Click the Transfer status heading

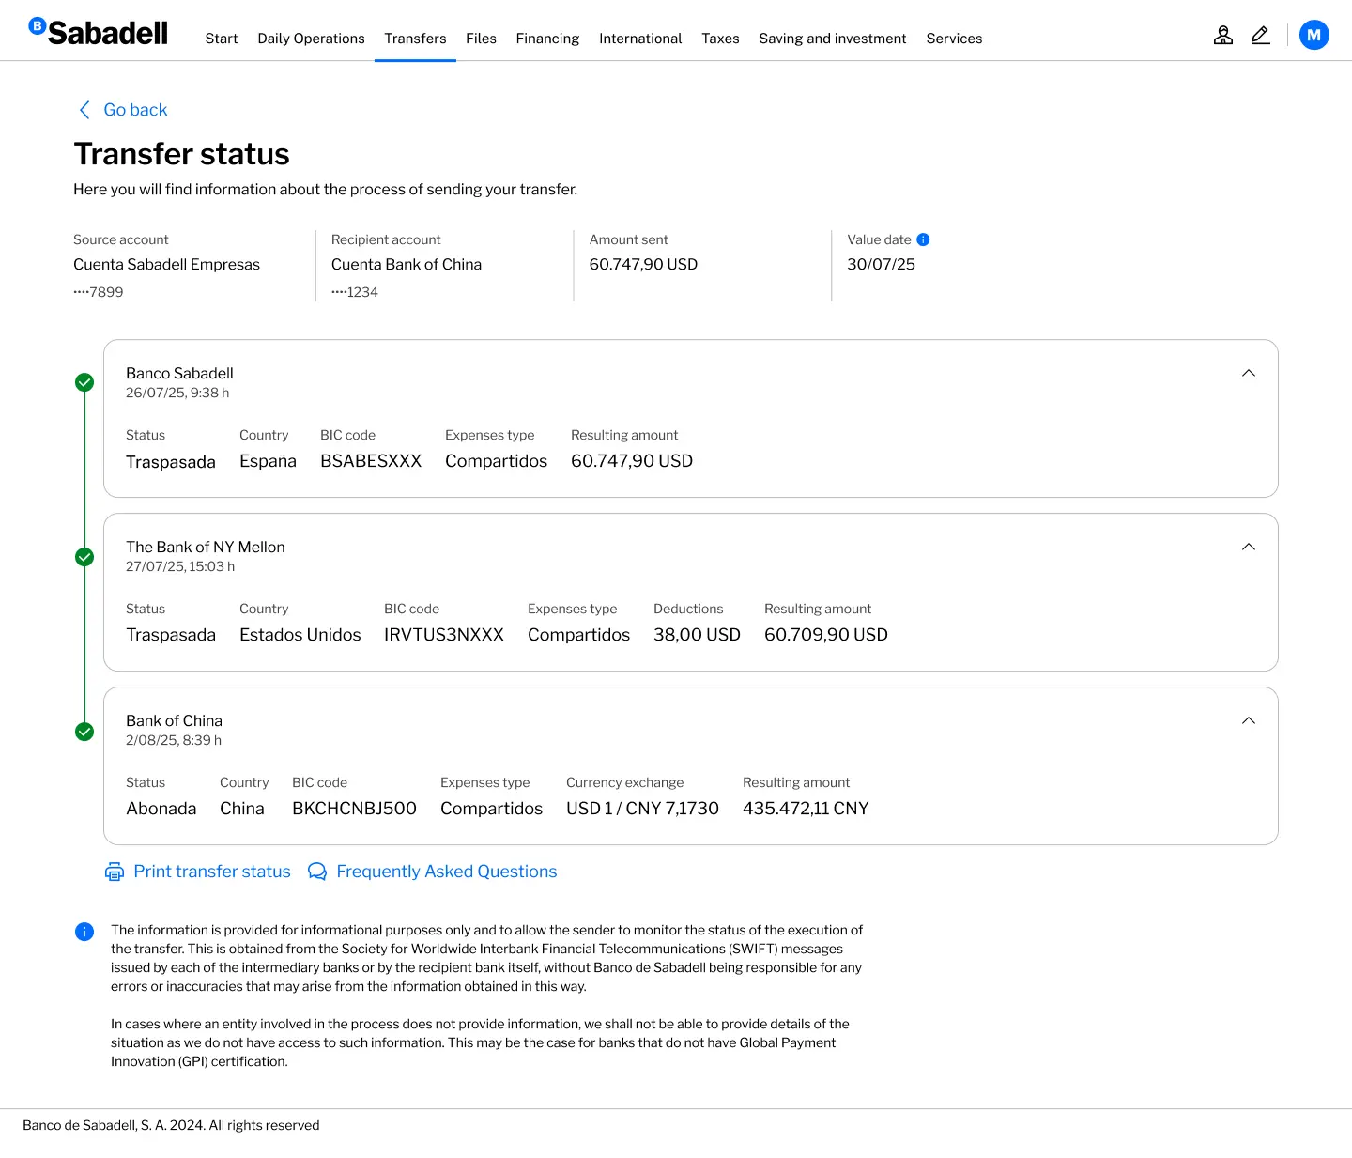181,154
